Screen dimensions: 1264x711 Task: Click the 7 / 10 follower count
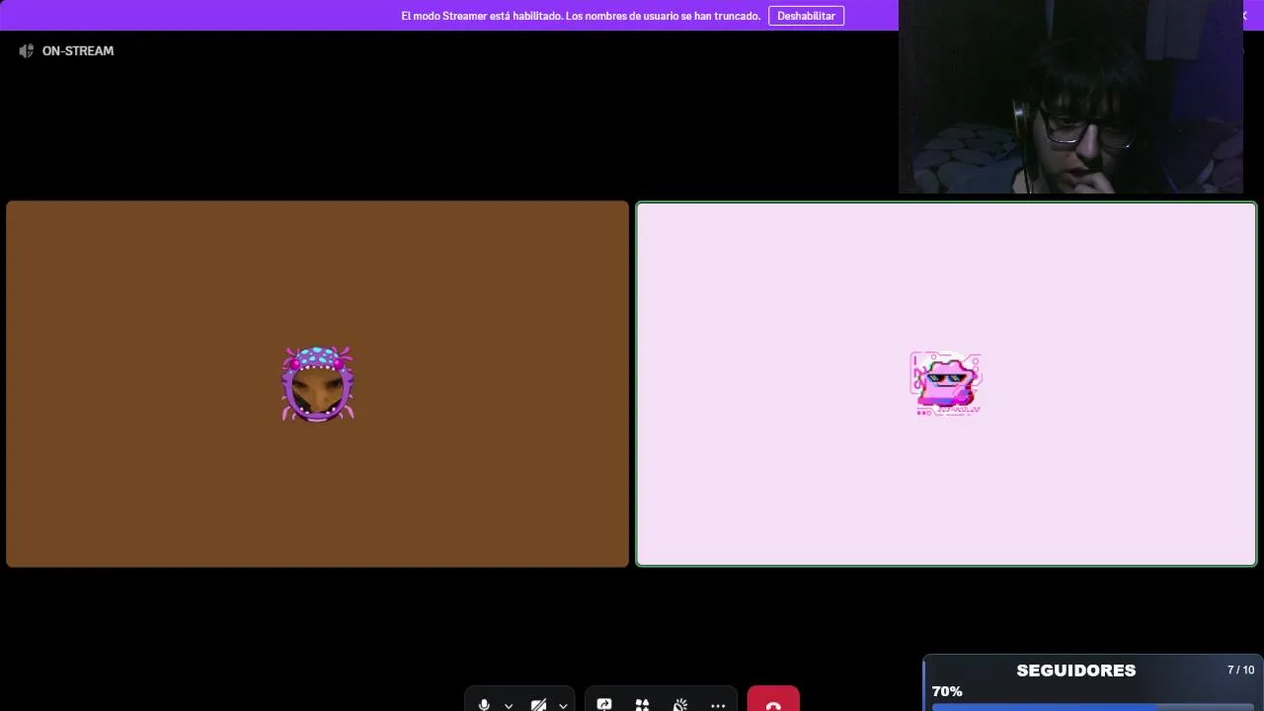coord(1240,670)
